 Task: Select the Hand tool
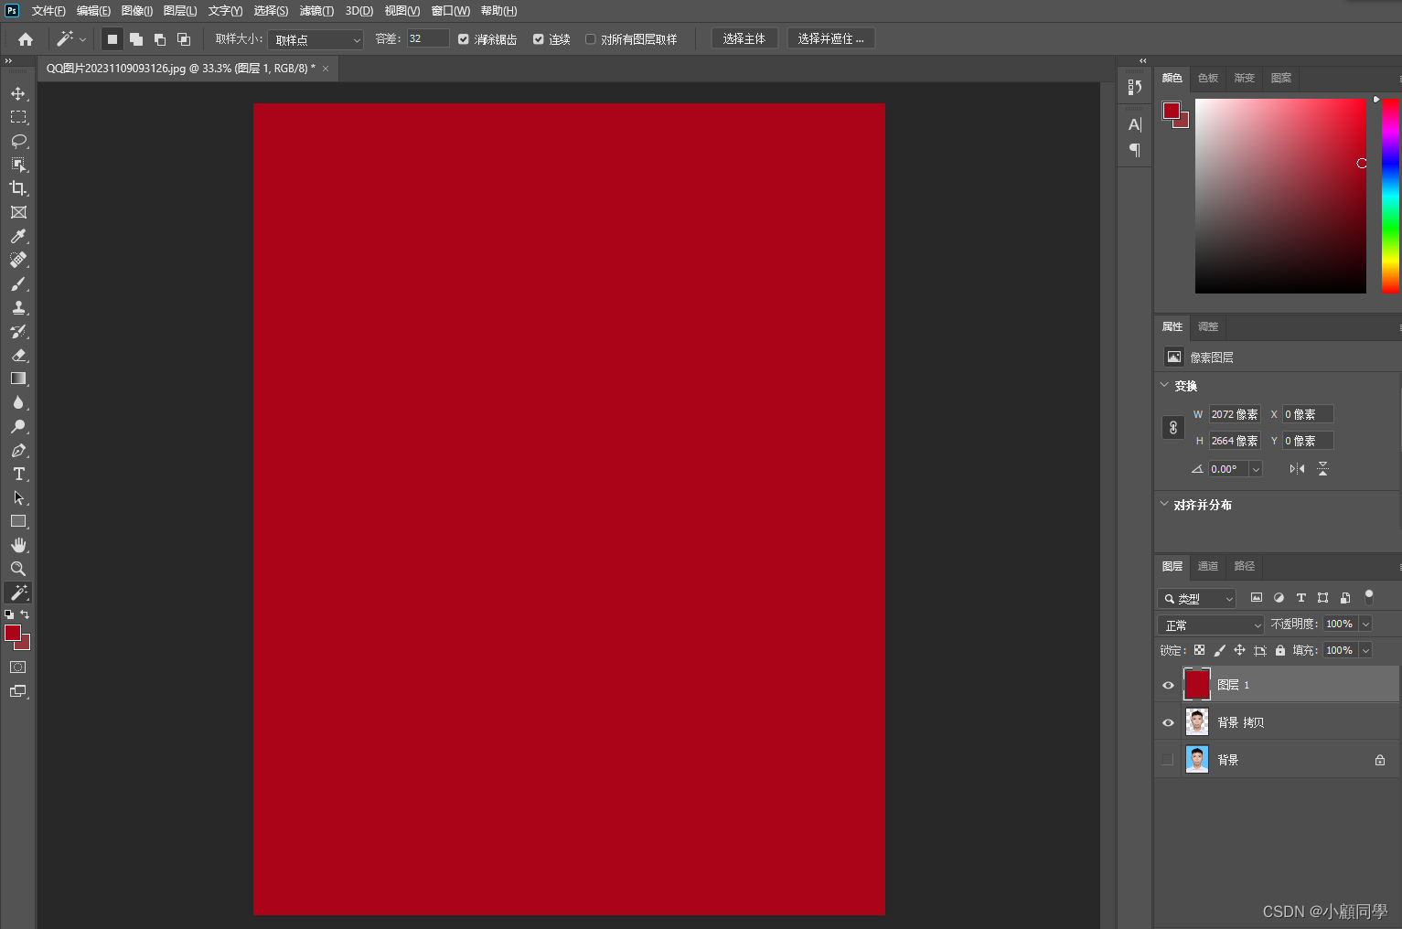pyautogui.click(x=18, y=545)
